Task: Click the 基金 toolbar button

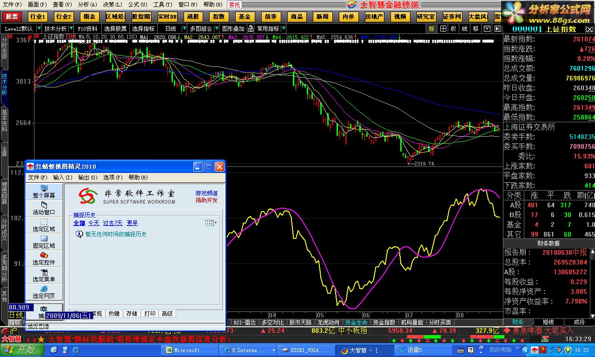Action: click(245, 17)
